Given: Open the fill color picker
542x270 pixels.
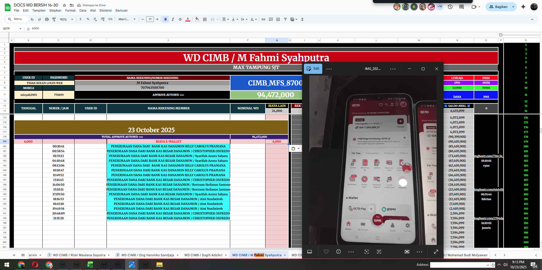Looking at the screenshot, I should coord(197,19).
